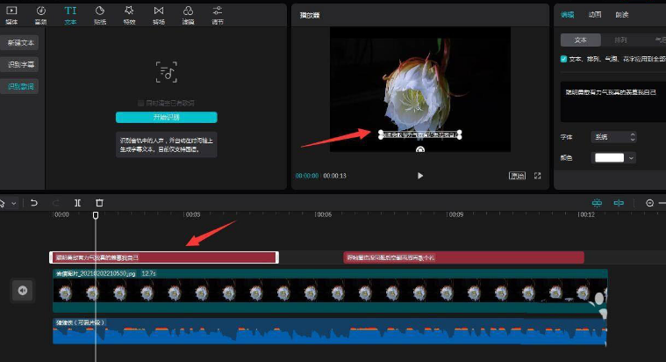Click the 00:03 mark on the timeline ruler
666x362 pixels.
192,214
